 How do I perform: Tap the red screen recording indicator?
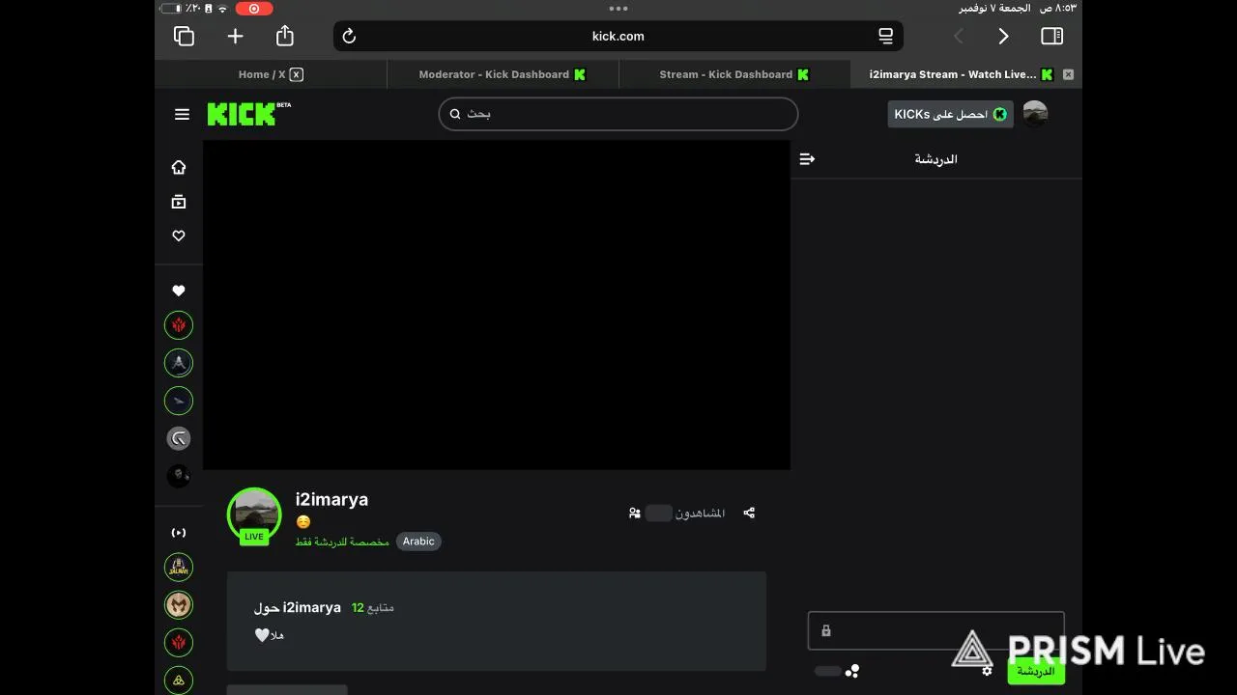tap(254, 8)
